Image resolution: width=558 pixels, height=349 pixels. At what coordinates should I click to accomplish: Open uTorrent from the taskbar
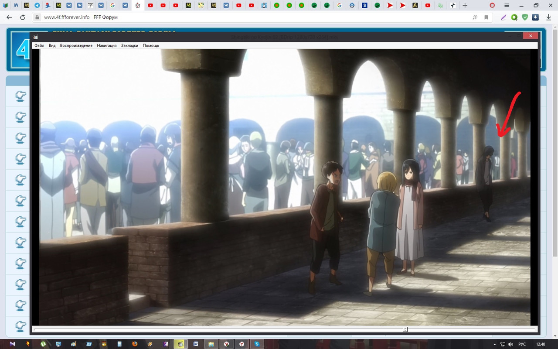coord(44,344)
